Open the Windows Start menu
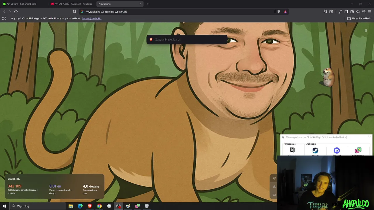This screenshot has width=374, height=210. pyautogui.click(x=5, y=206)
